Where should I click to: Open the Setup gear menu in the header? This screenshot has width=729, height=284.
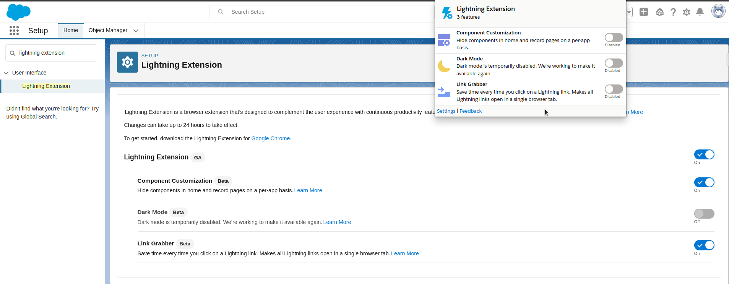point(687,12)
